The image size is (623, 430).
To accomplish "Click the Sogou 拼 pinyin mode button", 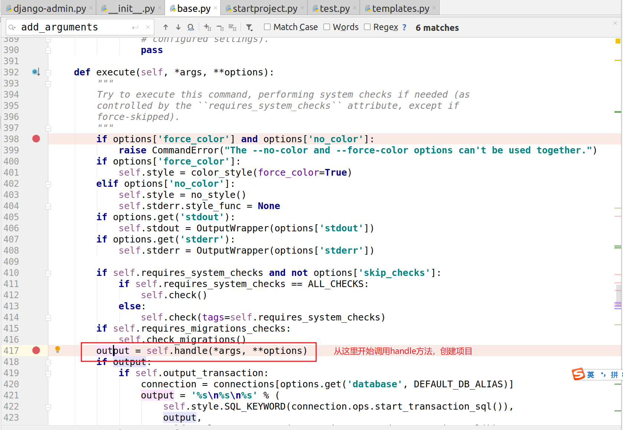I will click(x=614, y=375).
